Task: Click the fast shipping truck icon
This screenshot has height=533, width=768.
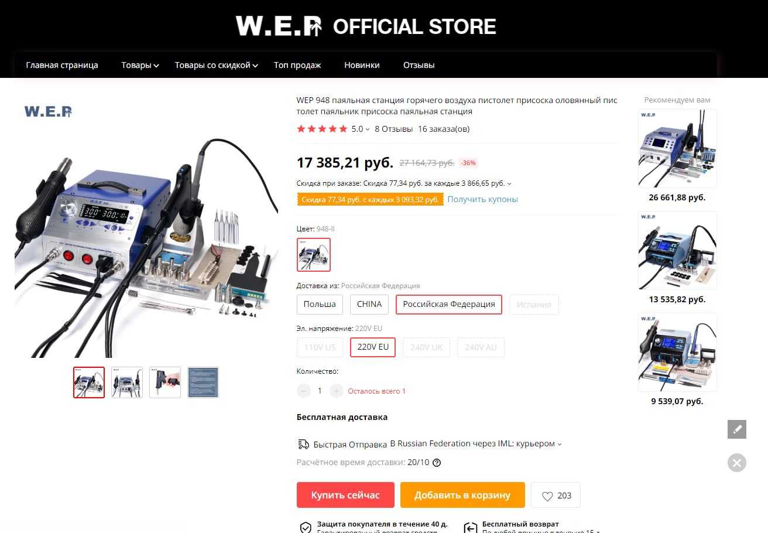Action: pyautogui.click(x=303, y=444)
